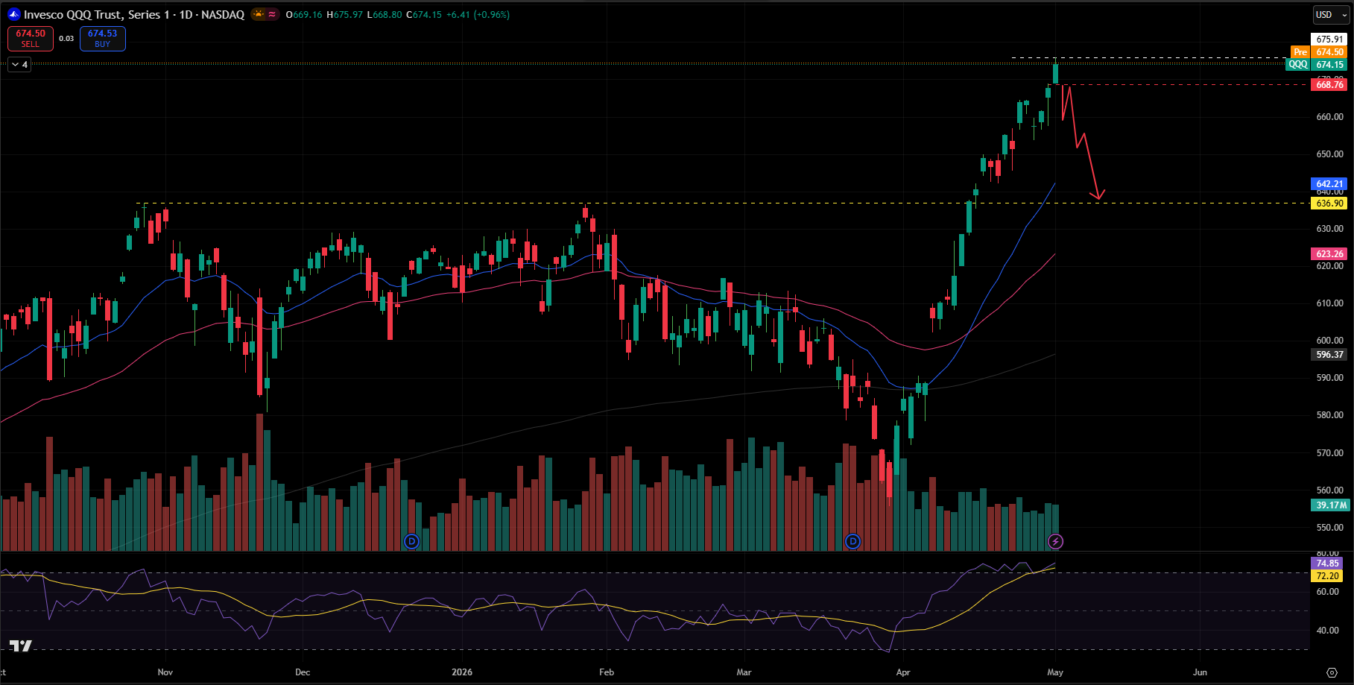
Task: Click the spread value 0.03
Action: click(x=66, y=39)
